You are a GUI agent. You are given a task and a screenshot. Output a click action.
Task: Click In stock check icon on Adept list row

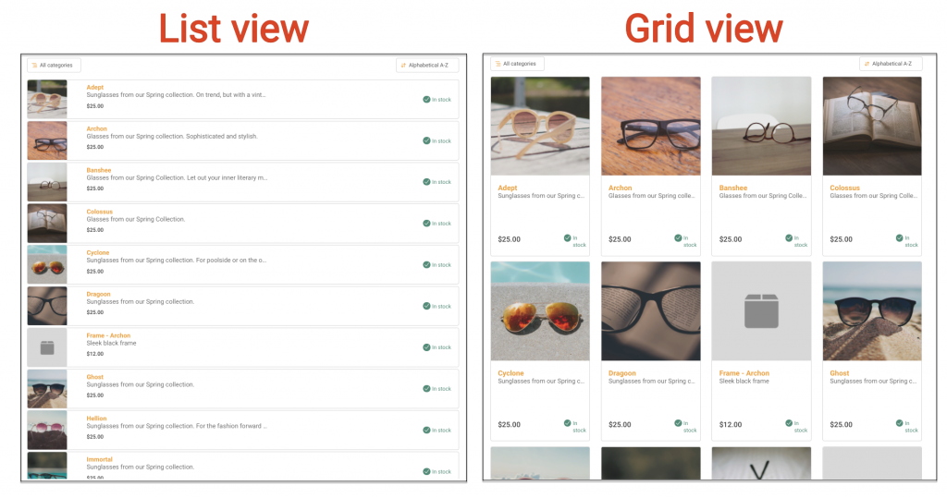[426, 100]
